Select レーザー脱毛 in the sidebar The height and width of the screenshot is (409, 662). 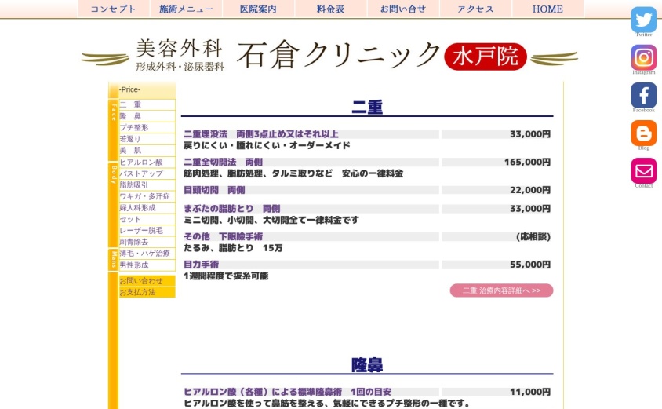point(147,230)
